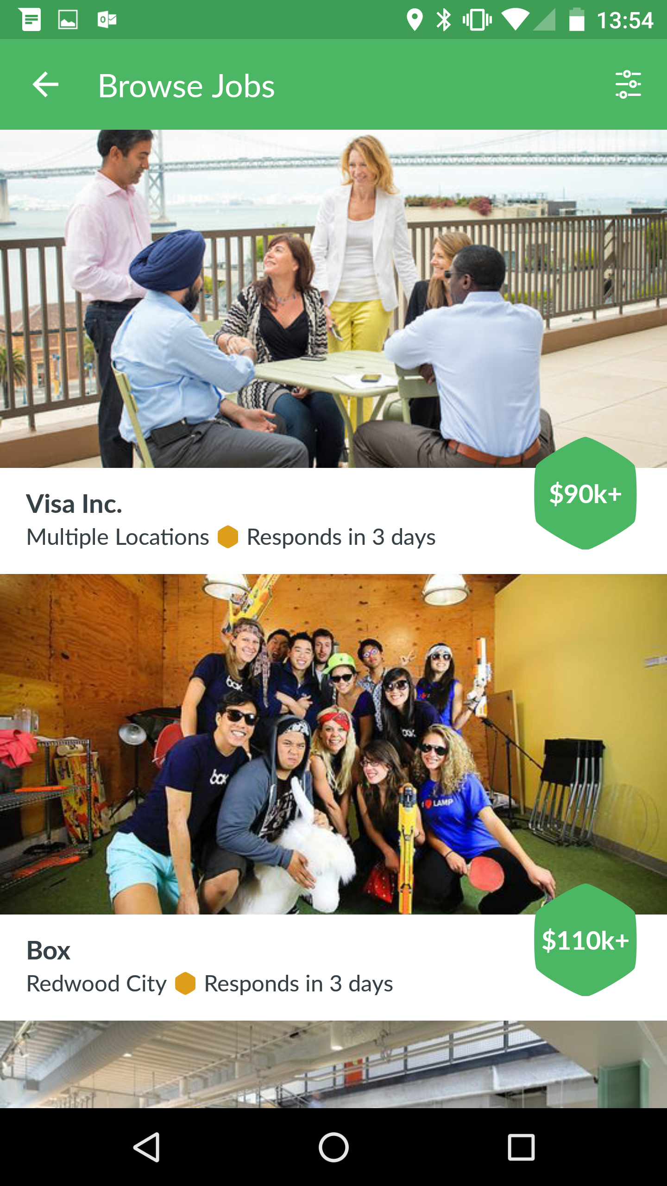Image resolution: width=667 pixels, height=1186 pixels.
Task: Tap Android home navigation button
Action: click(x=333, y=1147)
